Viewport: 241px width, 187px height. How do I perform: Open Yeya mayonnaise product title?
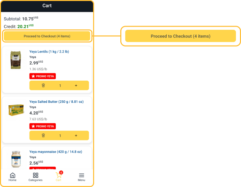[55, 152]
